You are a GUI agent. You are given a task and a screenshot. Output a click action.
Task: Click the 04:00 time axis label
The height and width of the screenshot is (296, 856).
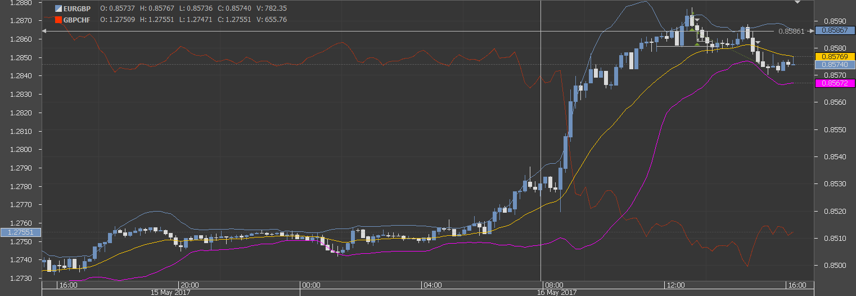point(432,285)
